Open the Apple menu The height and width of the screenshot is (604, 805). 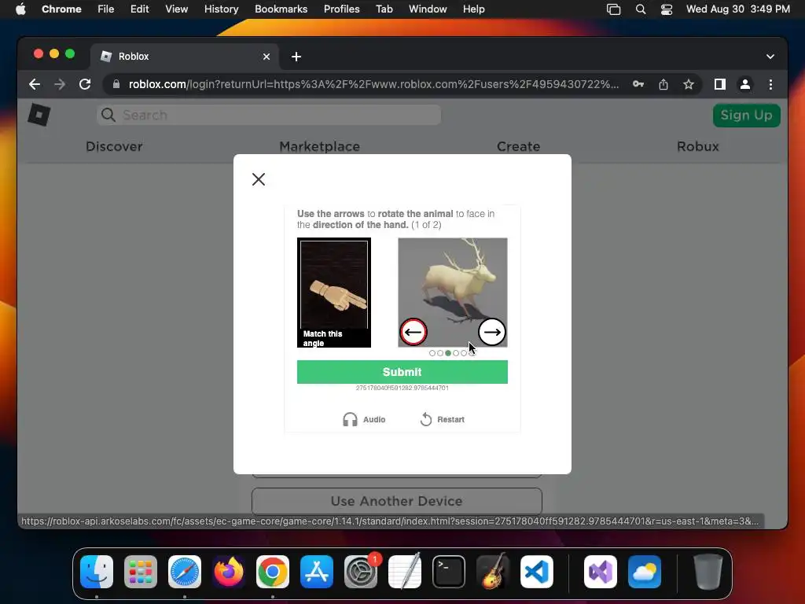click(x=20, y=9)
